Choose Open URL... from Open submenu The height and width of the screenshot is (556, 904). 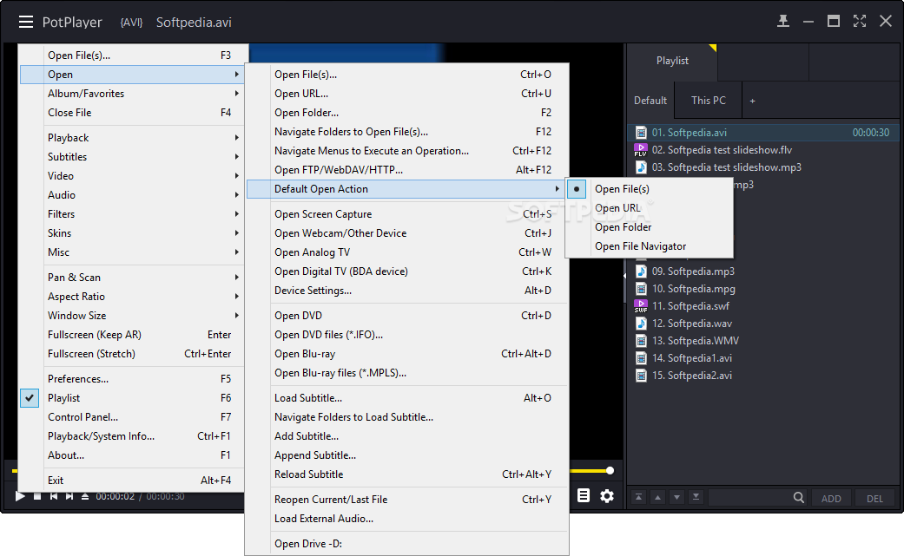click(x=407, y=93)
